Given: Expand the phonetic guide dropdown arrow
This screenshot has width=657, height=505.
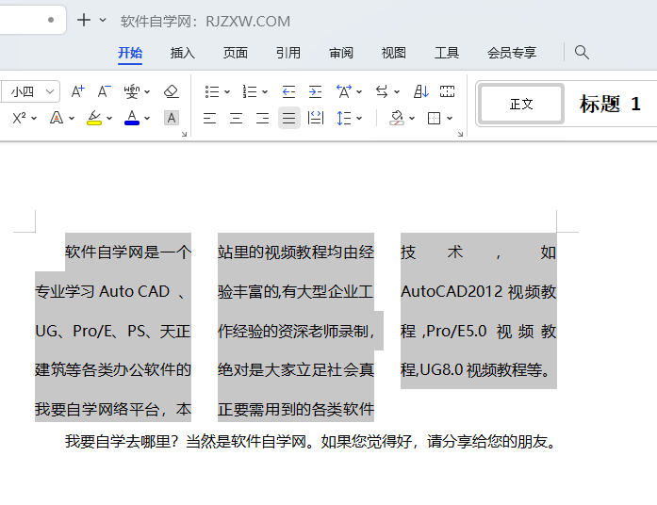Looking at the screenshot, I should point(147,91).
